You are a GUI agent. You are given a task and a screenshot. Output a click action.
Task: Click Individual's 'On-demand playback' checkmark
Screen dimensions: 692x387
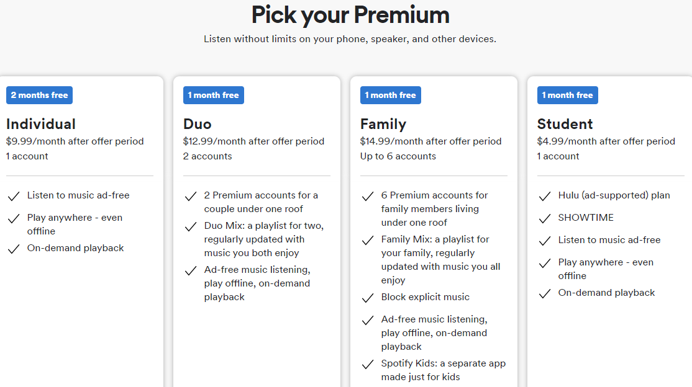(x=14, y=249)
